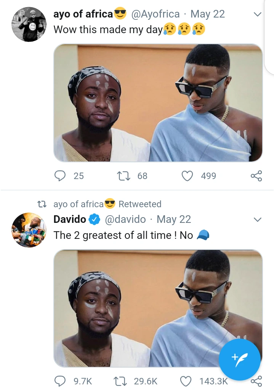Click Davido's verified badge
Image resolution: width=274 pixels, height=392 pixels.
tap(95, 219)
